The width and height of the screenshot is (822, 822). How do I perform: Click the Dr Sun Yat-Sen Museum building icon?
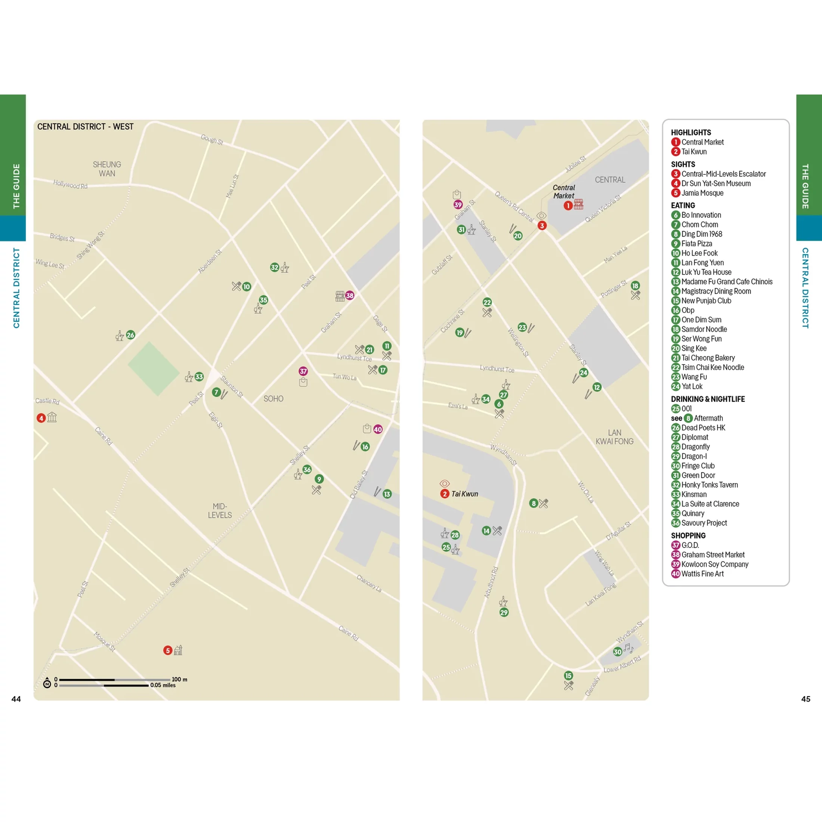click(52, 417)
